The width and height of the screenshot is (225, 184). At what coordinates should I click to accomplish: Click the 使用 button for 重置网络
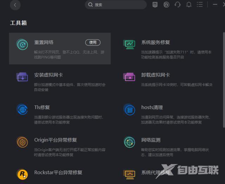[93, 42]
